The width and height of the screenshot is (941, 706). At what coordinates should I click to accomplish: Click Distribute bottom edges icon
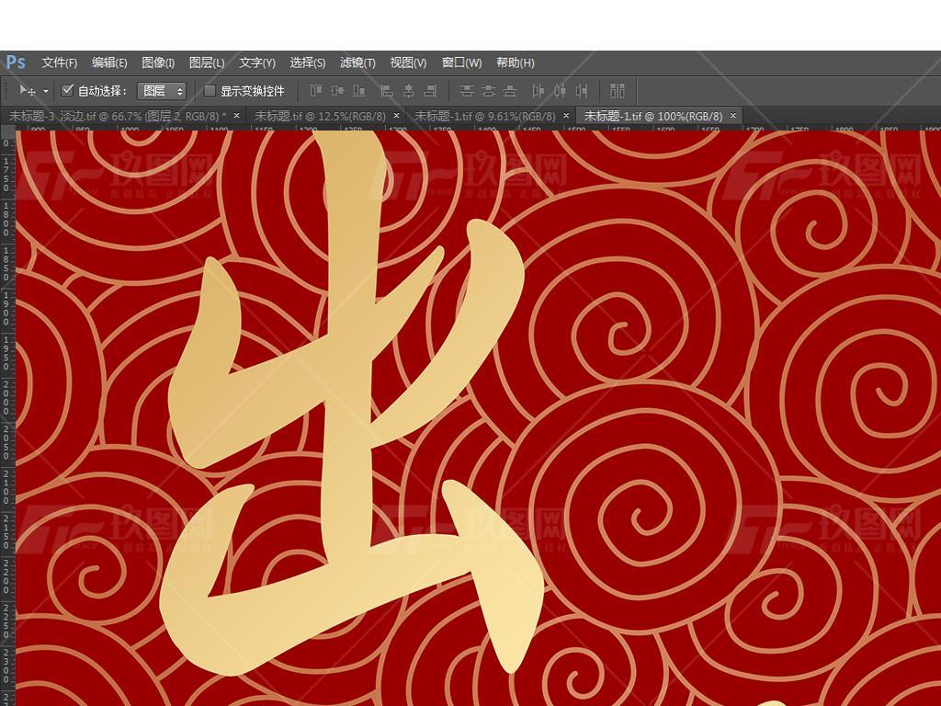[x=510, y=91]
